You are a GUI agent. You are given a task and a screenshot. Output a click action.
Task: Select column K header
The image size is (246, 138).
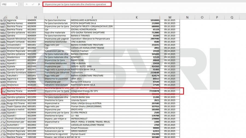point(137,17)
